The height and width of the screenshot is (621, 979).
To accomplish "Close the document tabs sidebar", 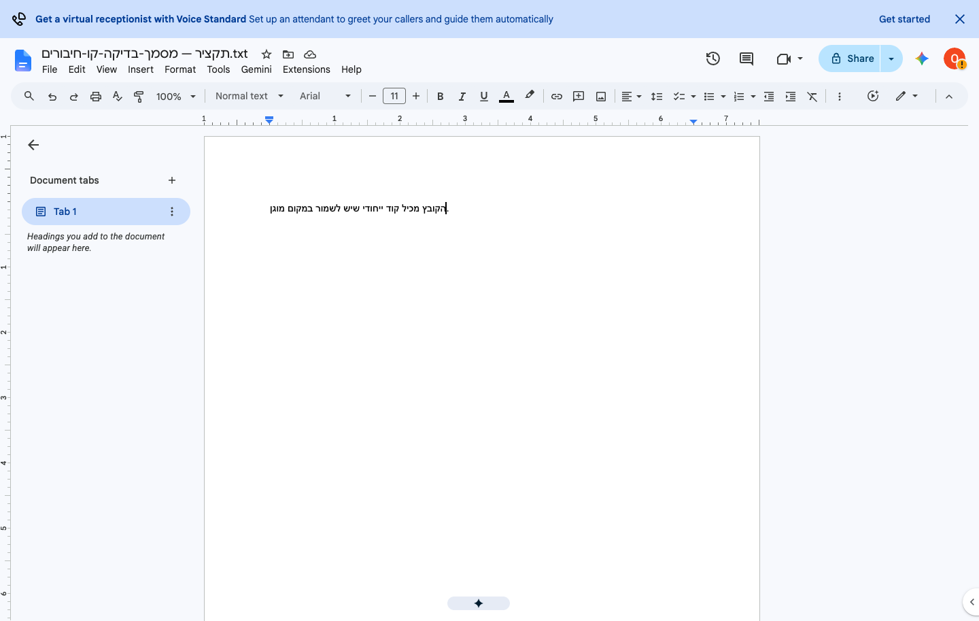I will 33,145.
